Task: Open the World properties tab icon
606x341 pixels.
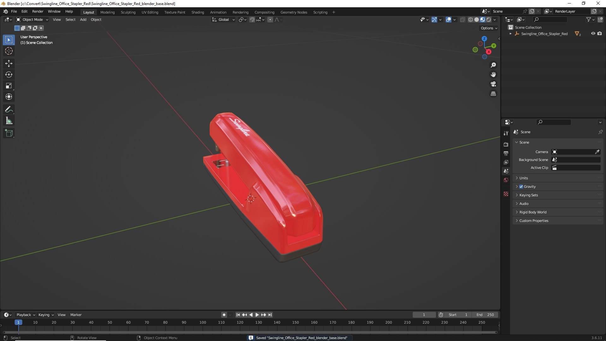Action: click(x=506, y=180)
